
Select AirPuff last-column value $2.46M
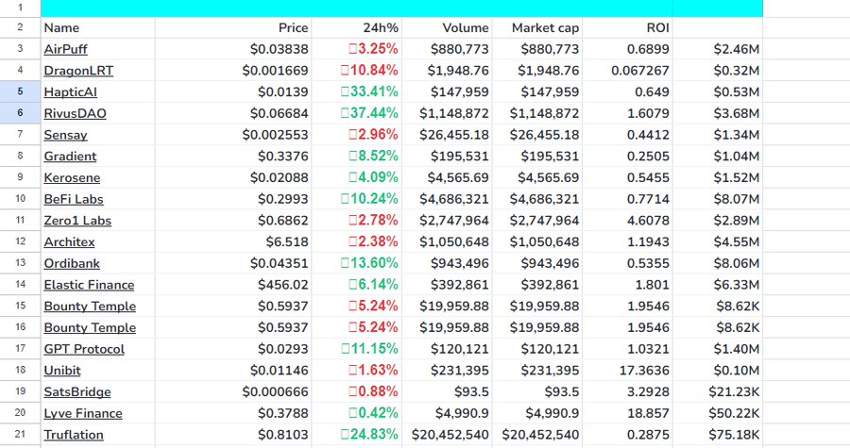coord(718,49)
